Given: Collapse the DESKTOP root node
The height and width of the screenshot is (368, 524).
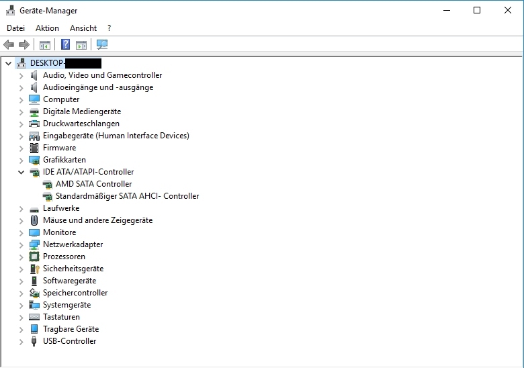Looking at the screenshot, I should (8, 63).
